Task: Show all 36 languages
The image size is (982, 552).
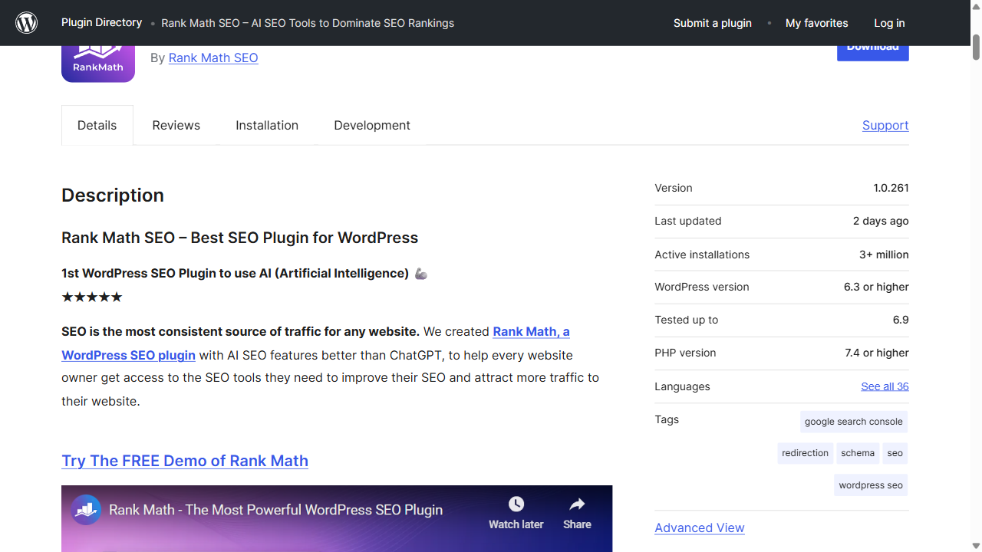Action: (884, 386)
